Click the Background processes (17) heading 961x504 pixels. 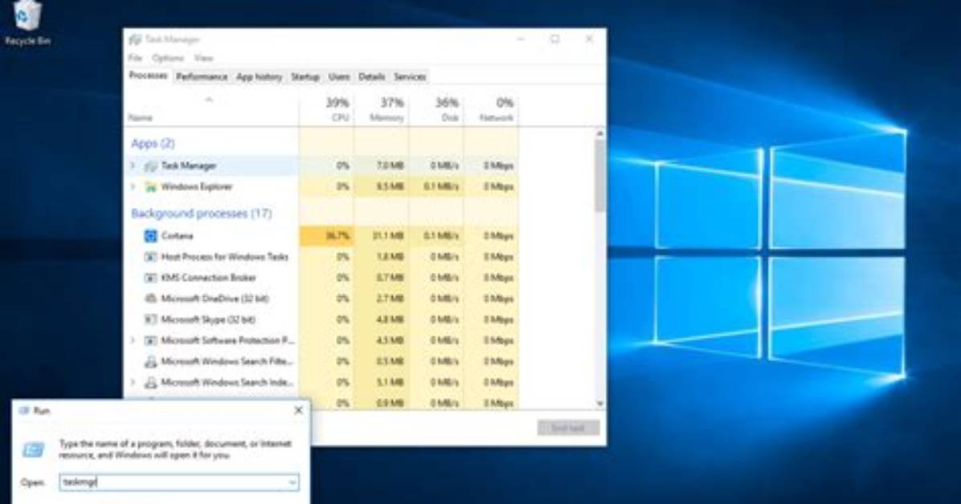[201, 213]
